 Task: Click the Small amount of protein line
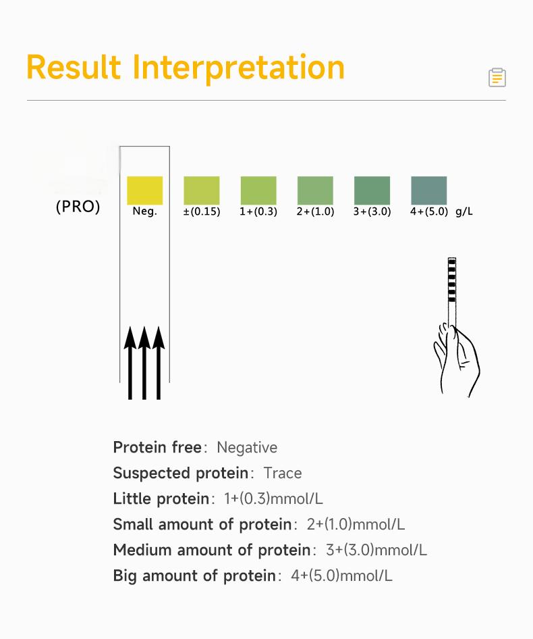coord(259,524)
